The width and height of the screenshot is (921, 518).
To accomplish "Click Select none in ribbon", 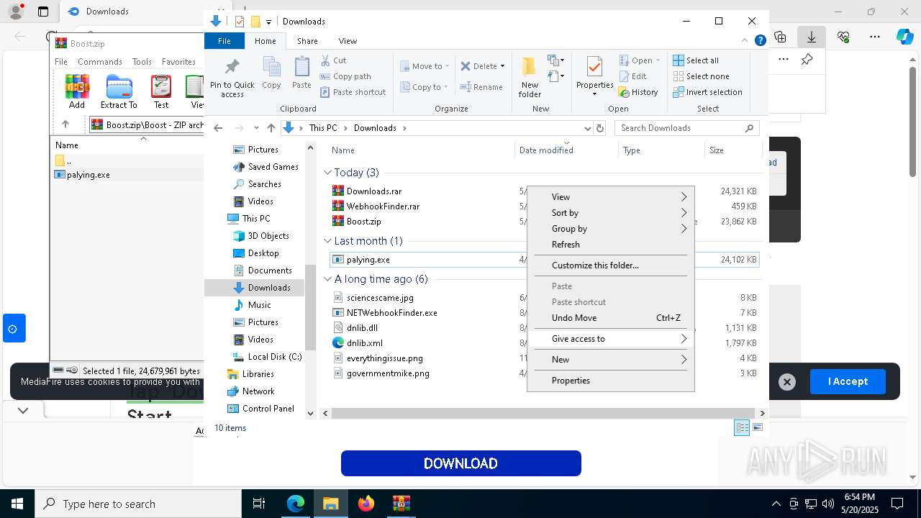I will (x=701, y=76).
